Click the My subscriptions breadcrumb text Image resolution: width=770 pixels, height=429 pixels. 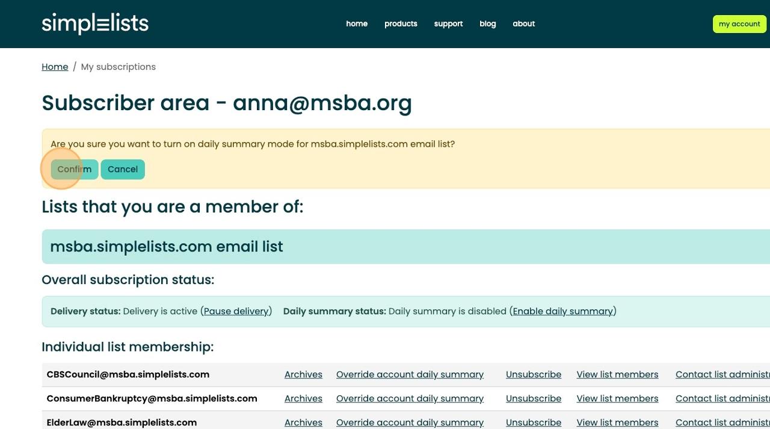(119, 67)
